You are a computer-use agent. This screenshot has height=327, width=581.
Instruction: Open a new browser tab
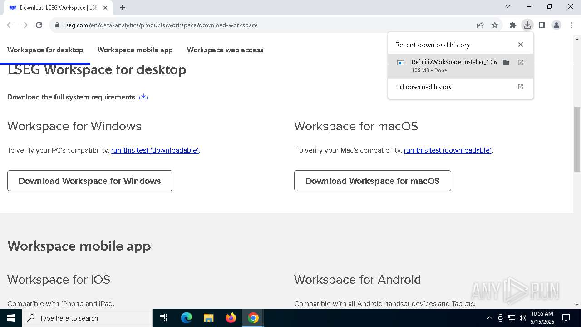[123, 7]
